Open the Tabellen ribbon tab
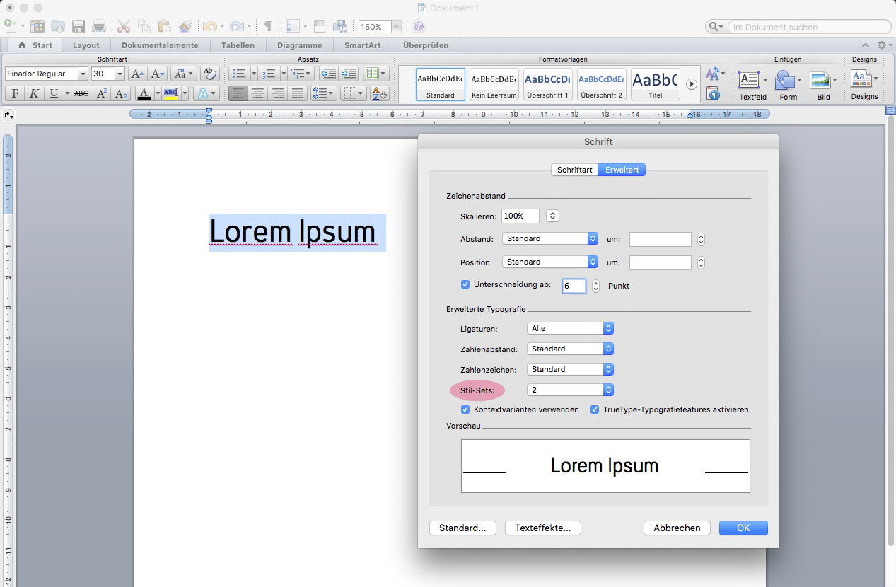 238,45
